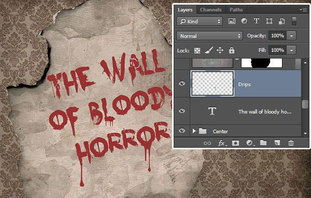The image size is (311, 198).
Task: Click the link layers icon
Action: (x=207, y=143)
